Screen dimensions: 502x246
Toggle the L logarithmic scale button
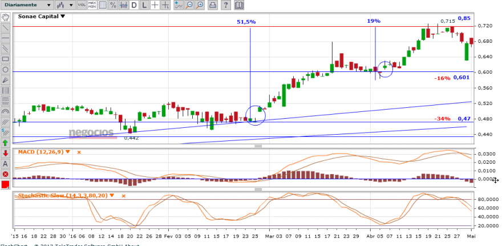[144, 5]
